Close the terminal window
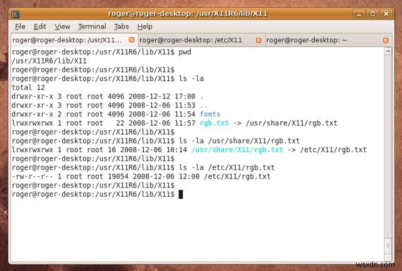 386,14
